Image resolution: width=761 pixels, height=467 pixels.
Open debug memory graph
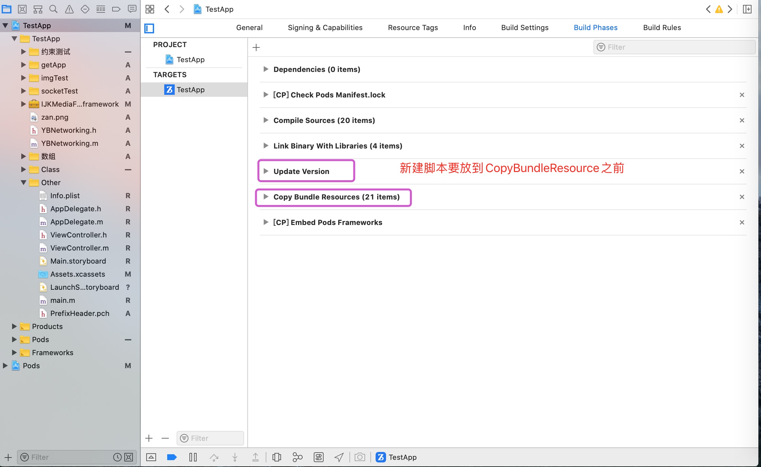pyautogui.click(x=297, y=457)
